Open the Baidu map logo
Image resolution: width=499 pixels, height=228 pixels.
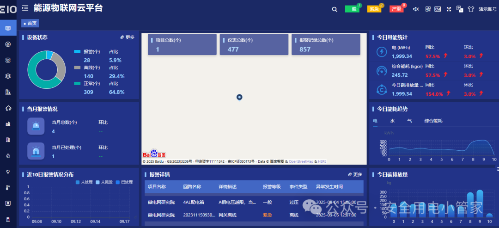[154, 154]
